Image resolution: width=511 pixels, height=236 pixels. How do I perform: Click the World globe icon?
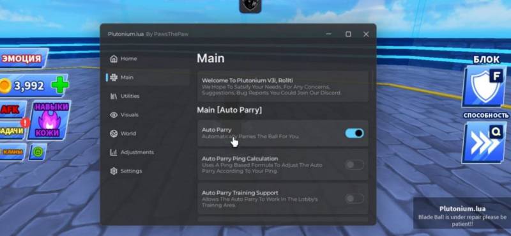114,134
